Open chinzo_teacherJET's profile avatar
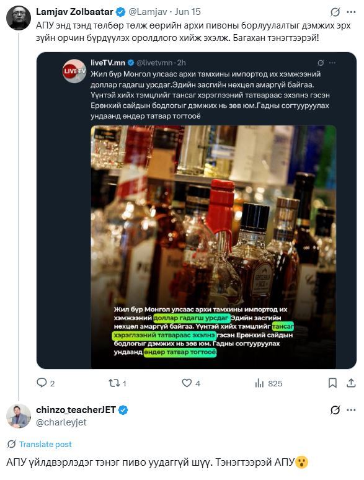The image size is (364, 480). [19, 416]
